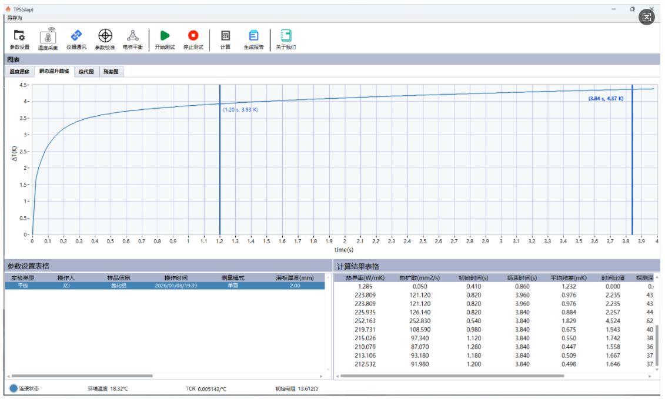The height and width of the screenshot is (399, 665).
Task: Click the 操作时间 column header
Action: [x=176, y=277]
